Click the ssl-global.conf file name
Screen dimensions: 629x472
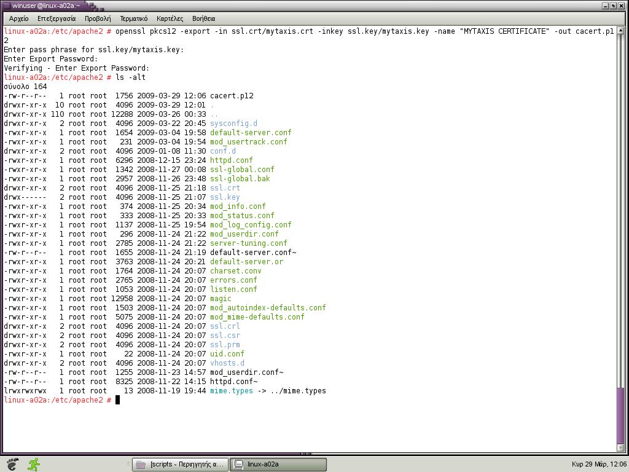[x=242, y=170]
